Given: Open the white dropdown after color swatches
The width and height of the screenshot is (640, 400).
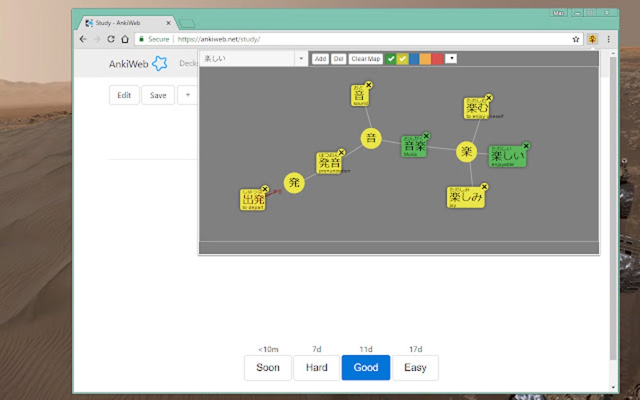Looking at the screenshot, I should 451,59.
